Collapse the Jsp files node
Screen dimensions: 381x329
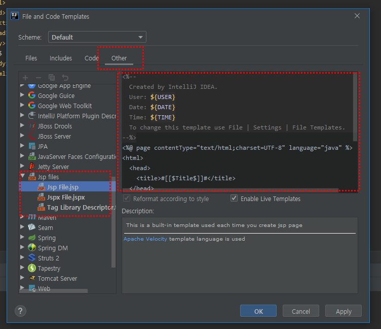coord(22,176)
